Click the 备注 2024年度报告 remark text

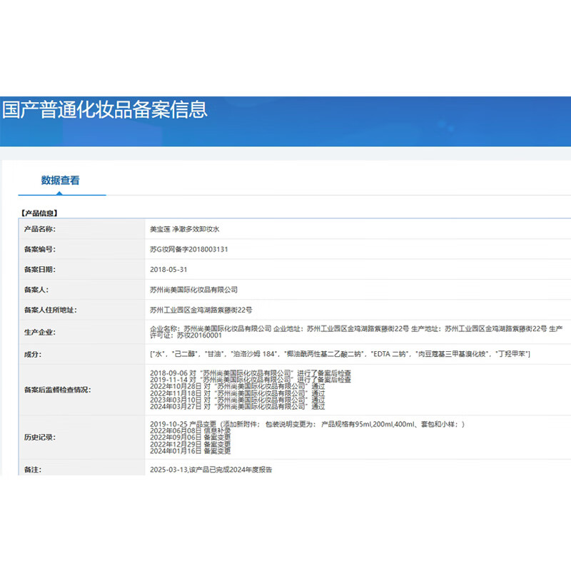[x=211, y=470]
